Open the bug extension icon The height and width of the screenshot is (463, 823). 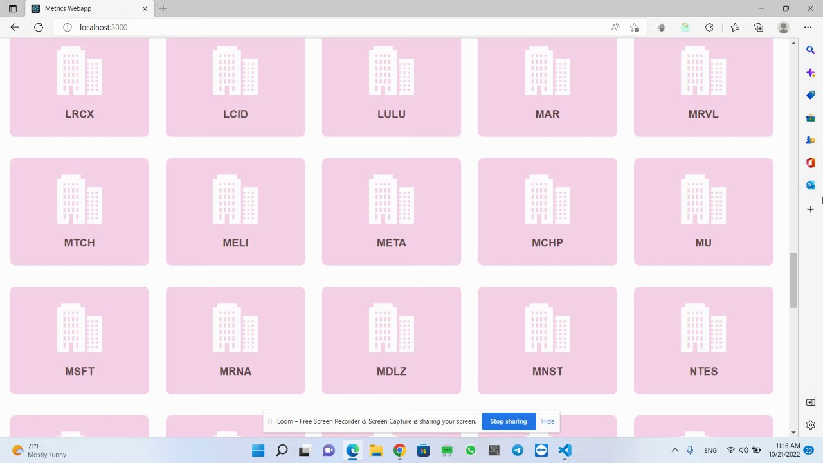click(x=662, y=27)
